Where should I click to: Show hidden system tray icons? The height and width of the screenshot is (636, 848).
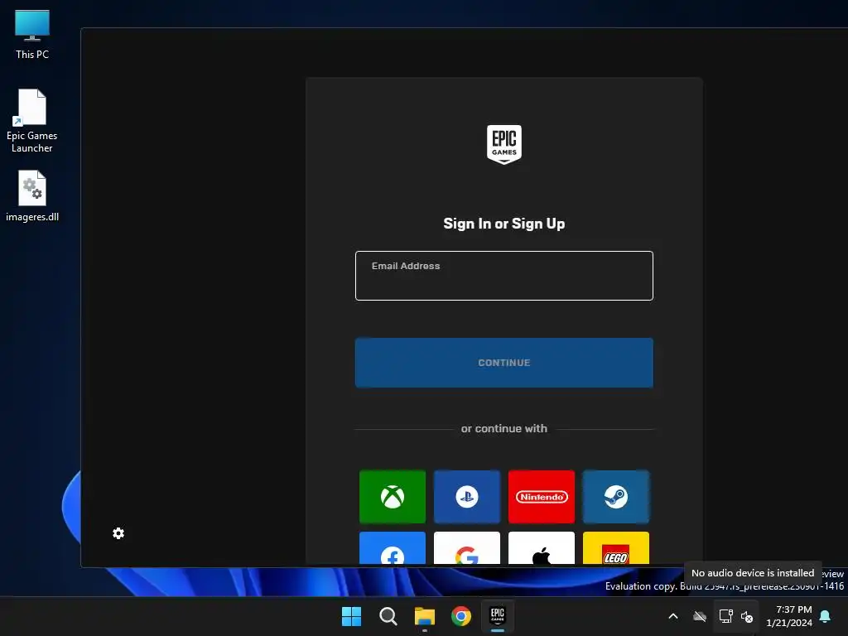[673, 616]
